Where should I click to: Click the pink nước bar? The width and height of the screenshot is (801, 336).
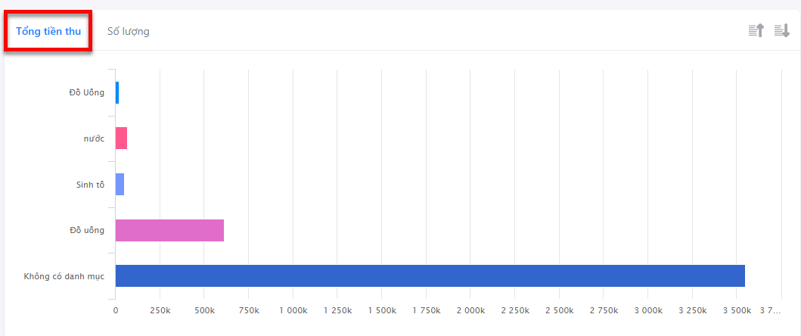coord(121,138)
